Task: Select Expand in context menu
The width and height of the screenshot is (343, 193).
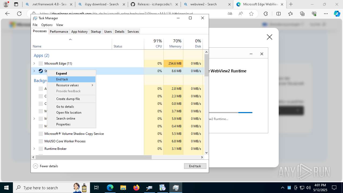Action: (72, 73)
